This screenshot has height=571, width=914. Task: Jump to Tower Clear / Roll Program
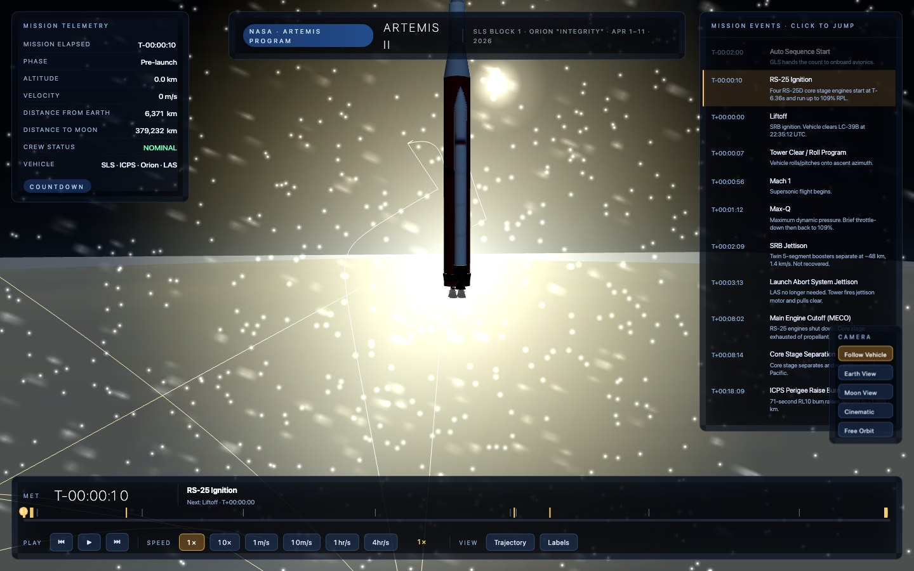799,157
